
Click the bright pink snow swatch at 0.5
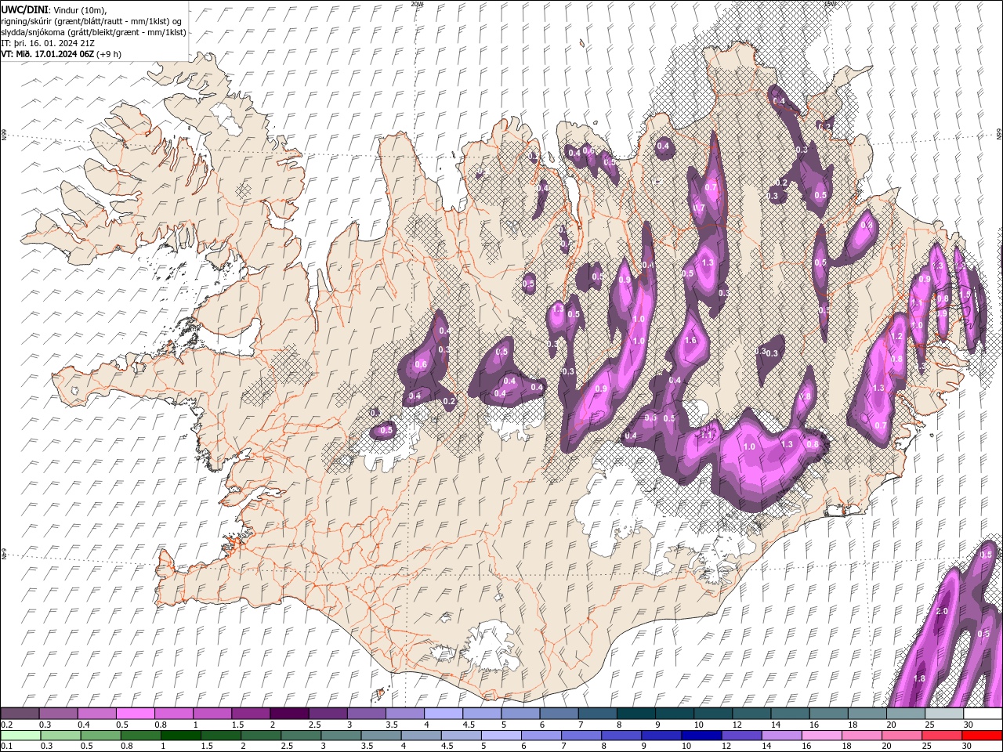(x=135, y=714)
